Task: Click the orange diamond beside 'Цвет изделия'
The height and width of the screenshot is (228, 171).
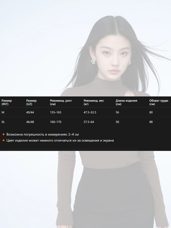Action: tap(3, 141)
